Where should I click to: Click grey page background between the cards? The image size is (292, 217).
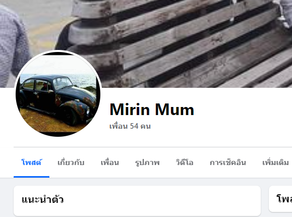point(265,200)
